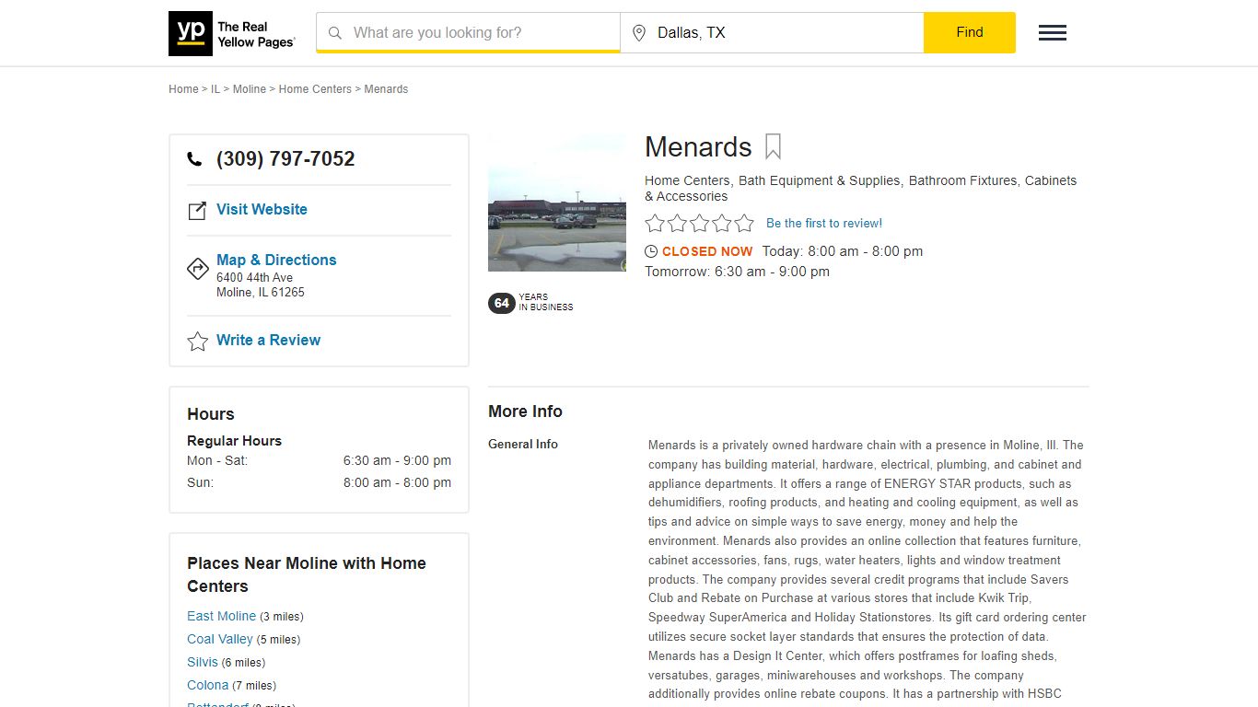Click the Sun hours row

pos(319,482)
